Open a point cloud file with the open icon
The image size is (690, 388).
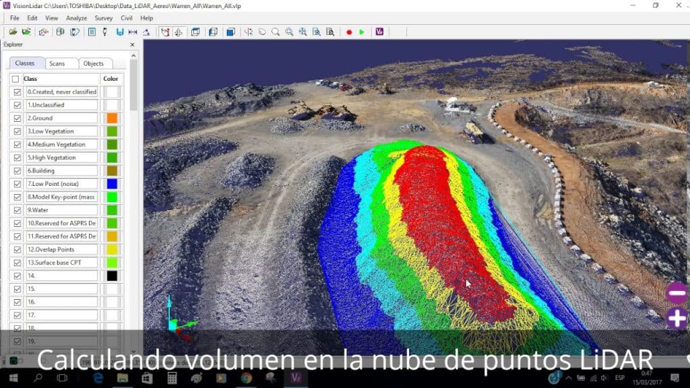pyautogui.click(x=13, y=31)
